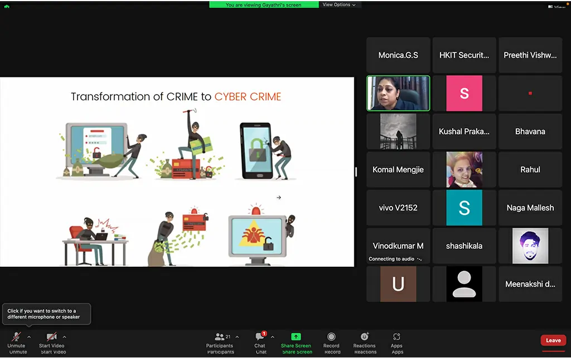Viewport: 571px width, 358px height.
Task: Click the microphone switch tooltip
Action: tap(47, 314)
